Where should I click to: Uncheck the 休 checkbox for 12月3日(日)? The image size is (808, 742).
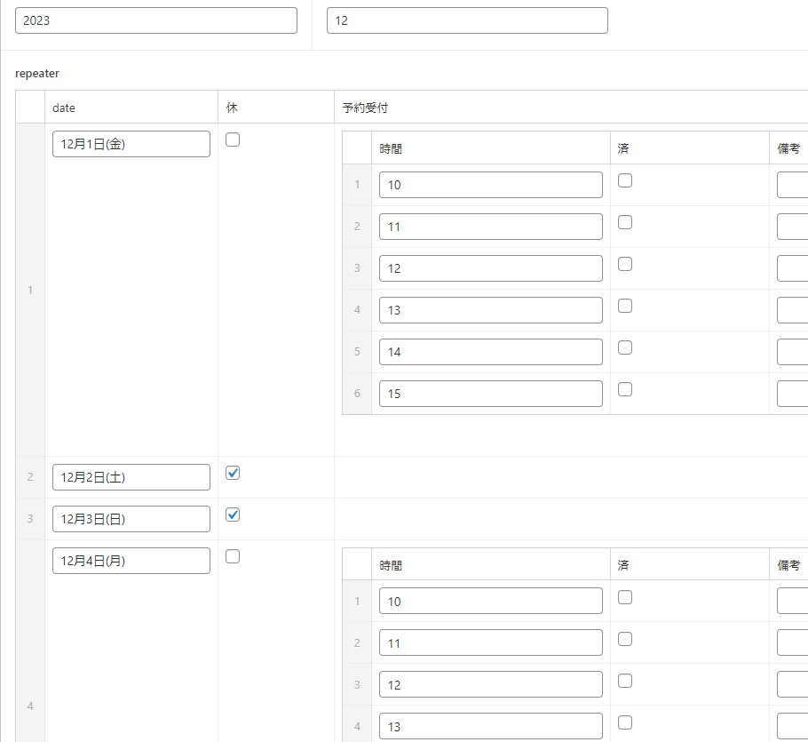(x=233, y=515)
